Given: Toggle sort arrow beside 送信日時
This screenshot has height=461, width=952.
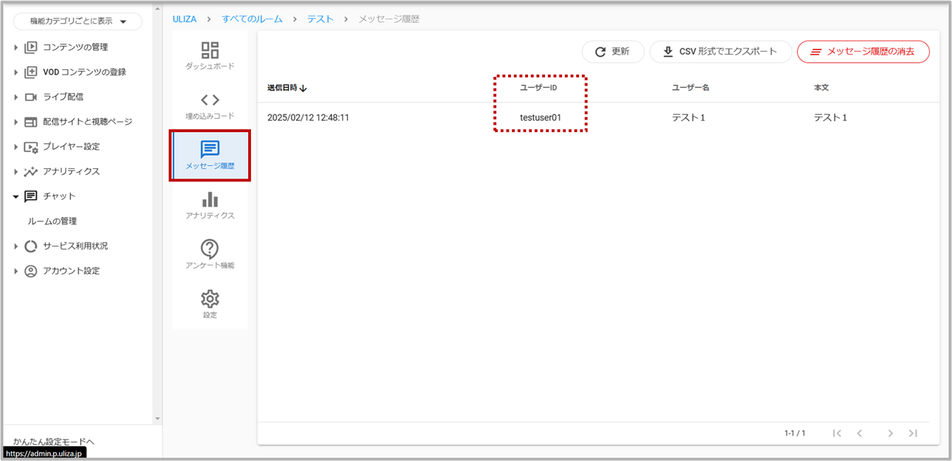Looking at the screenshot, I should [304, 89].
